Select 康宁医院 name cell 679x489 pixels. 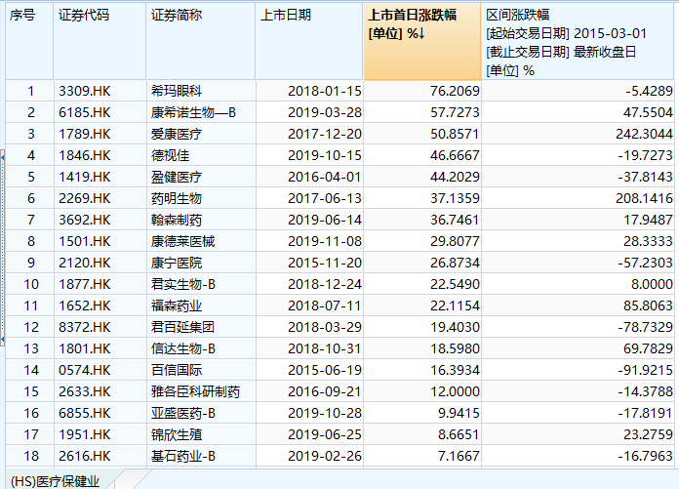201,263
